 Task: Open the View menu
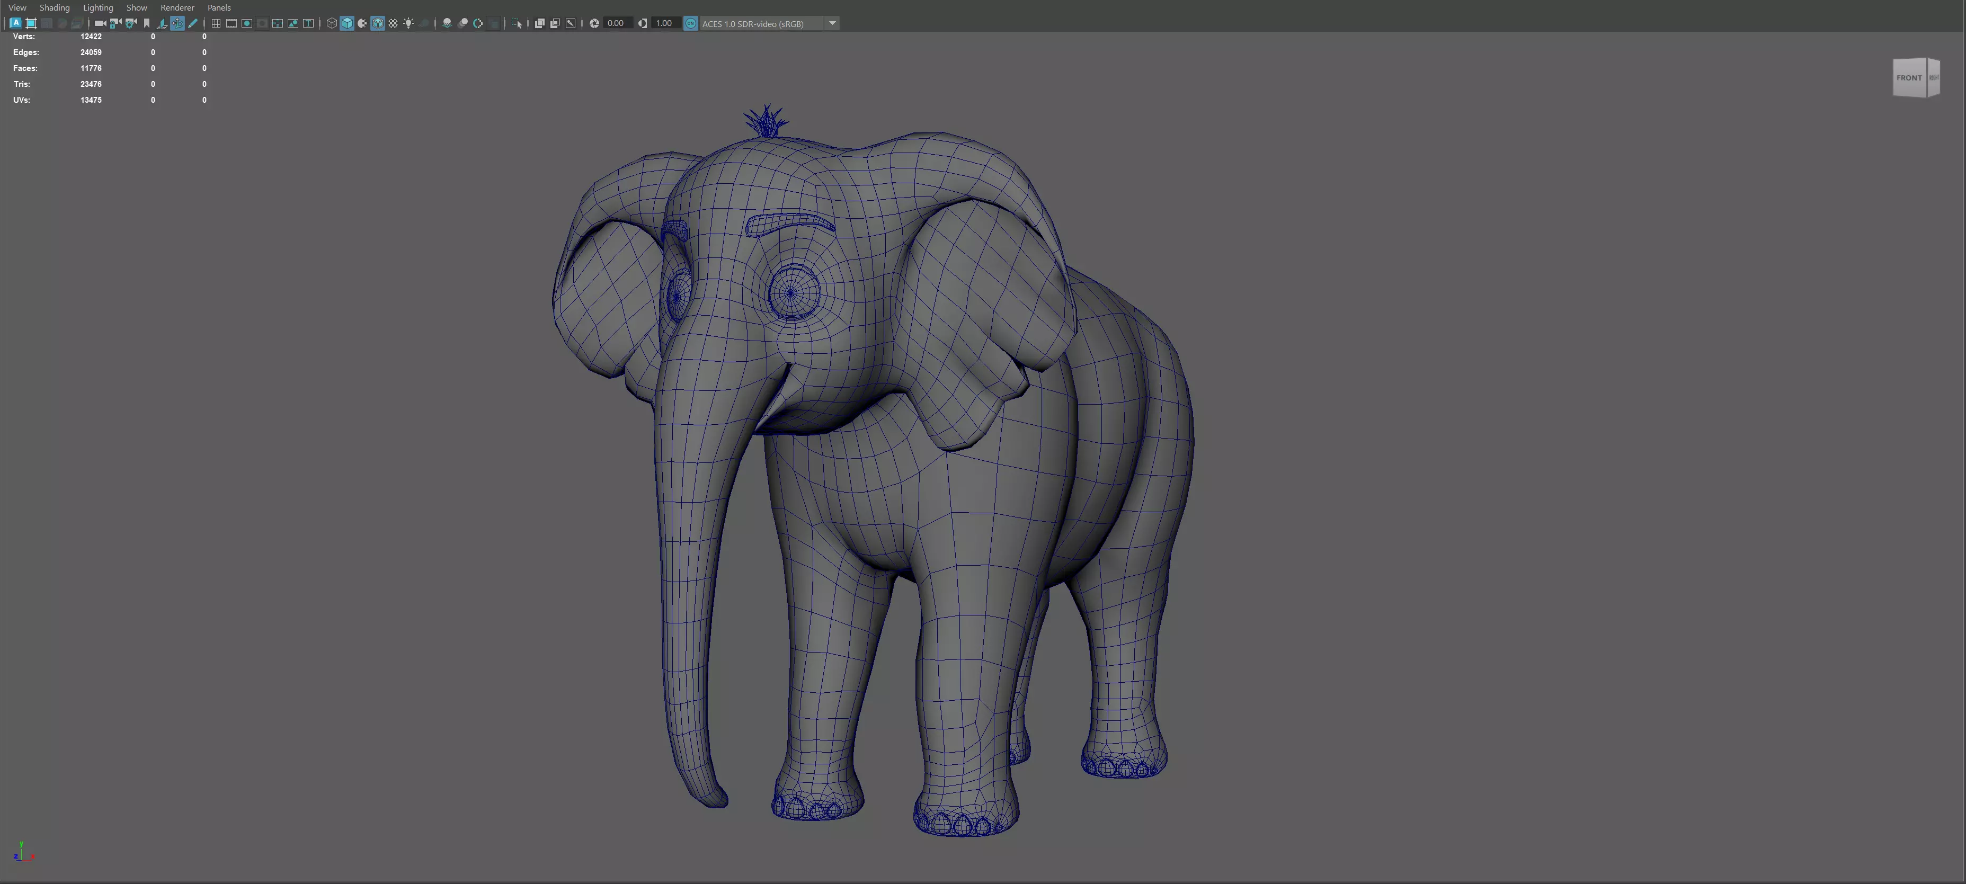click(x=17, y=7)
